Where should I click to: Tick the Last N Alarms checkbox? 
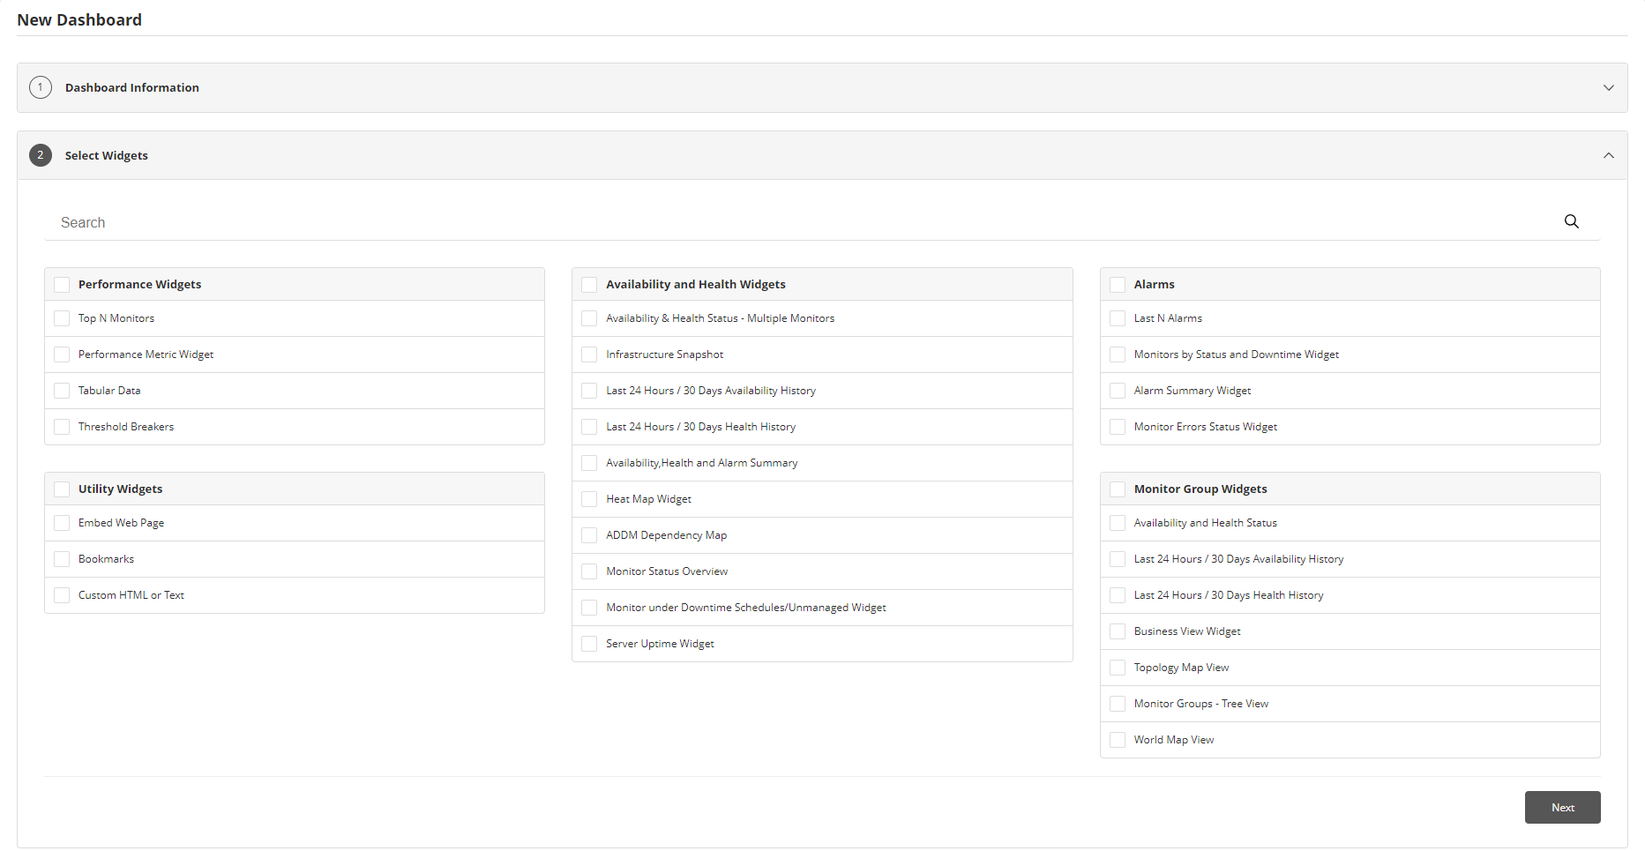click(1118, 318)
